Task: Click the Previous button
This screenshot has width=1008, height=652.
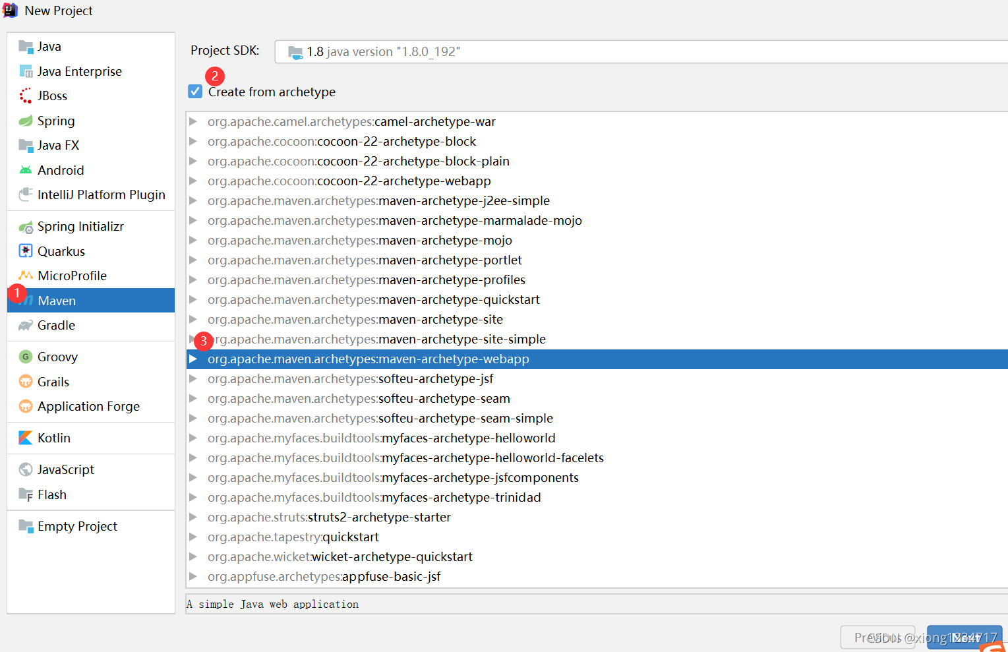Action: point(877,637)
